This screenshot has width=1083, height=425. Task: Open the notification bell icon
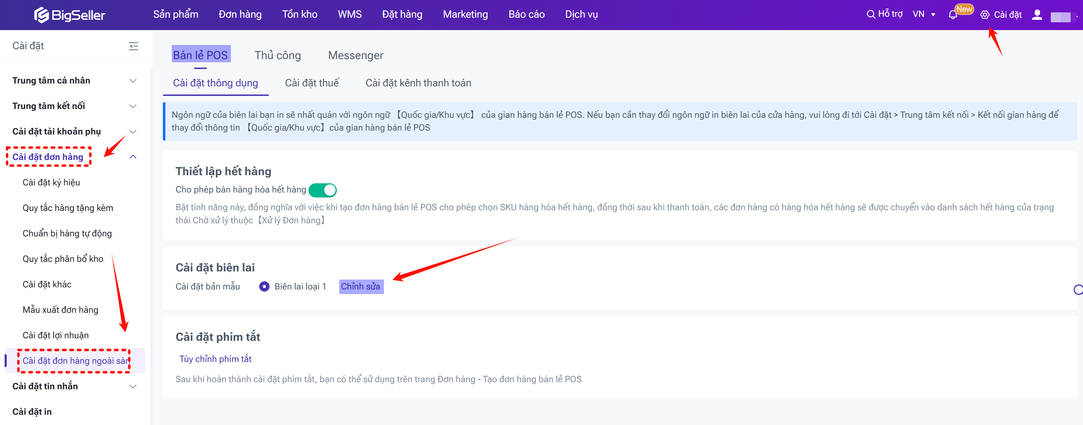coord(953,15)
